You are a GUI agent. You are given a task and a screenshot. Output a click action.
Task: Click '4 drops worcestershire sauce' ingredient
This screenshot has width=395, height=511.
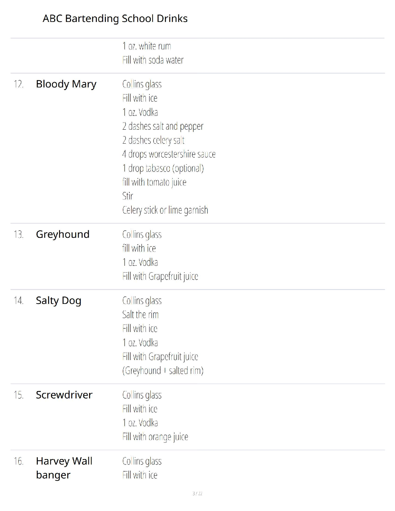[169, 154]
